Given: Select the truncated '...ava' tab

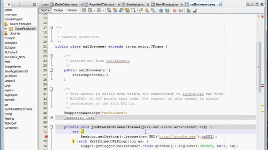Looking at the screenshot, I should pyautogui.click(x=44, y=5).
